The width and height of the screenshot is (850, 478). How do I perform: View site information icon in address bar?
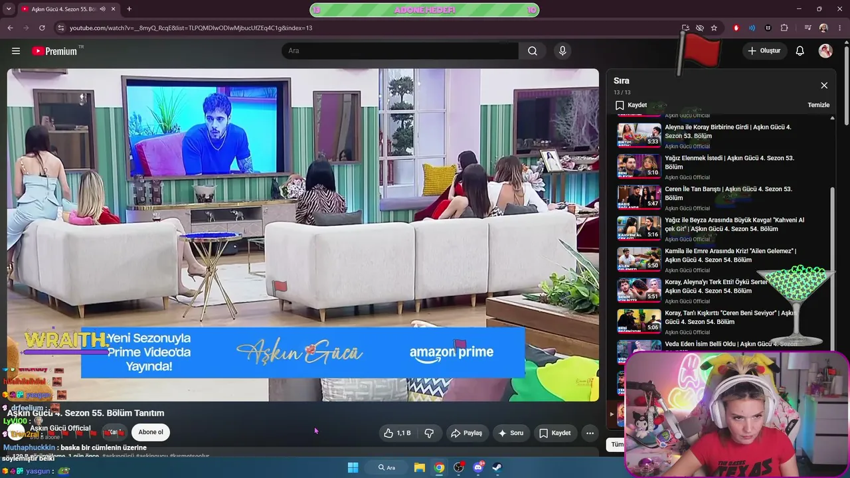[60, 28]
